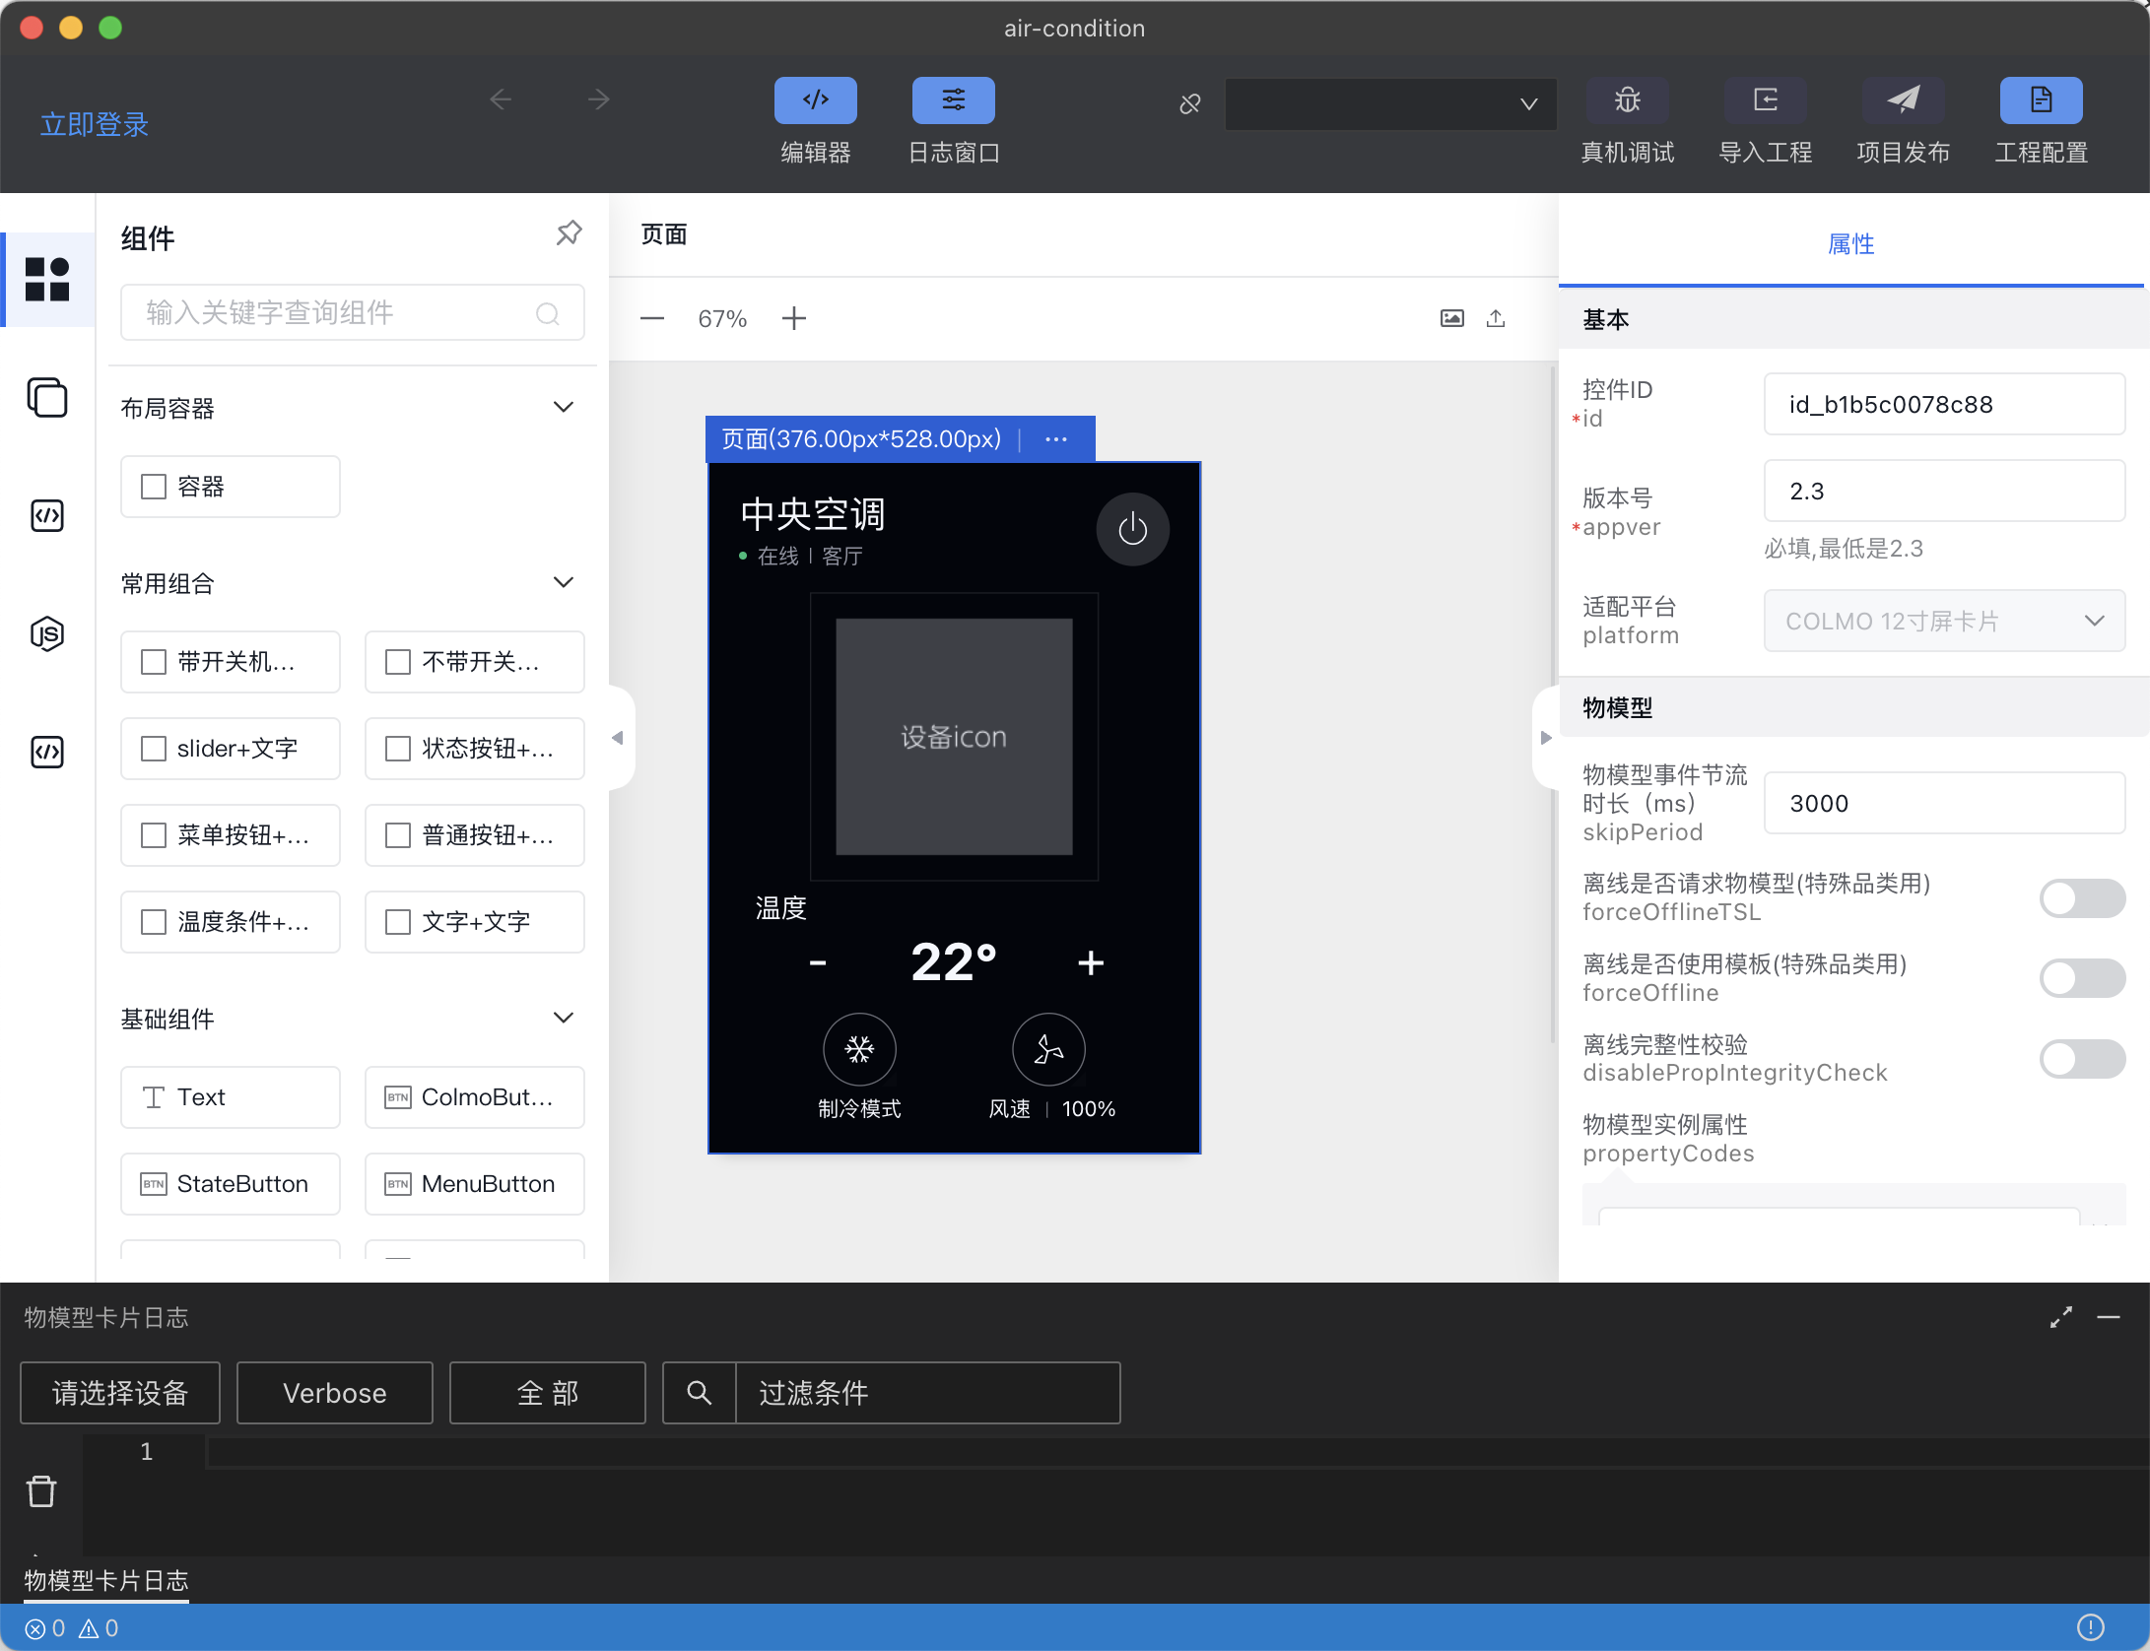
Task: Click the status bar info icon
Action: coord(2091,1627)
